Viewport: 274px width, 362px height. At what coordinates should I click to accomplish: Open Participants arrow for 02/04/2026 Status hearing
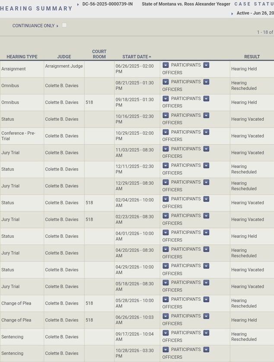166,199
